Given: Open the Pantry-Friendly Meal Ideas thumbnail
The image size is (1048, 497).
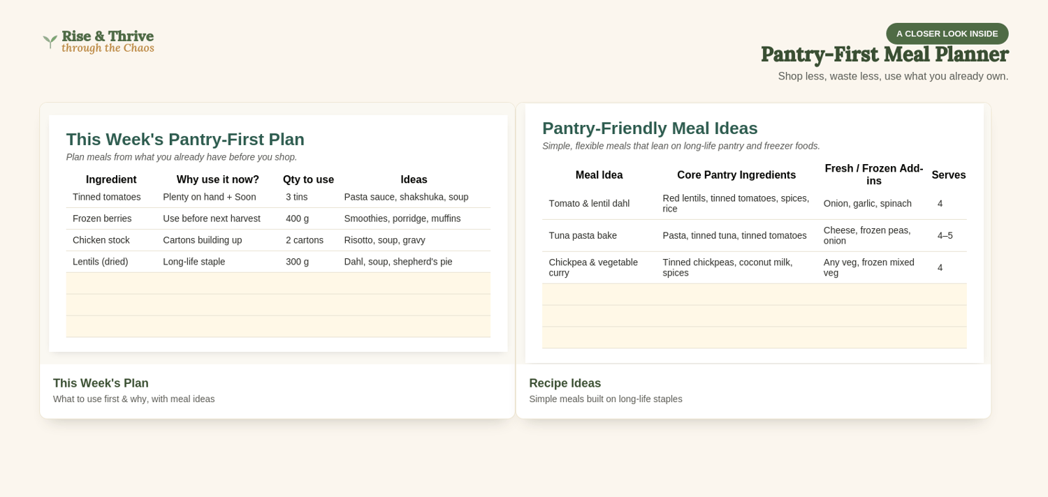Looking at the screenshot, I should [x=753, y=233].
